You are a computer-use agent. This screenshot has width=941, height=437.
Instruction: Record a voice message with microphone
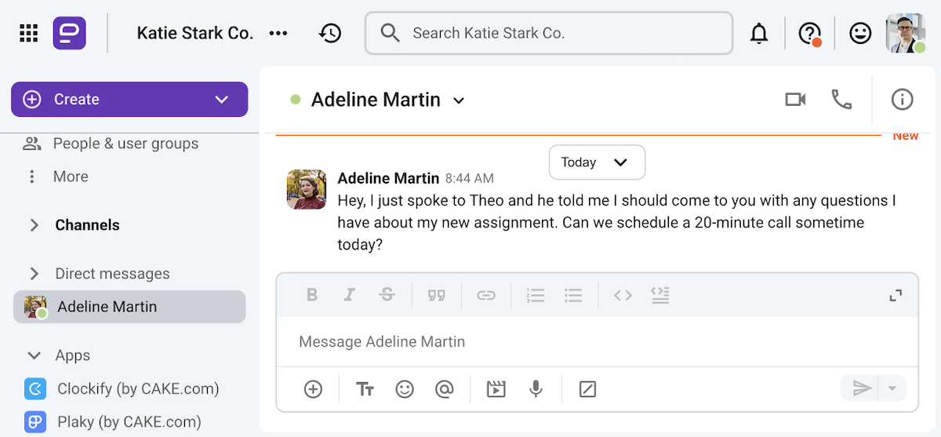pos(536,388)
